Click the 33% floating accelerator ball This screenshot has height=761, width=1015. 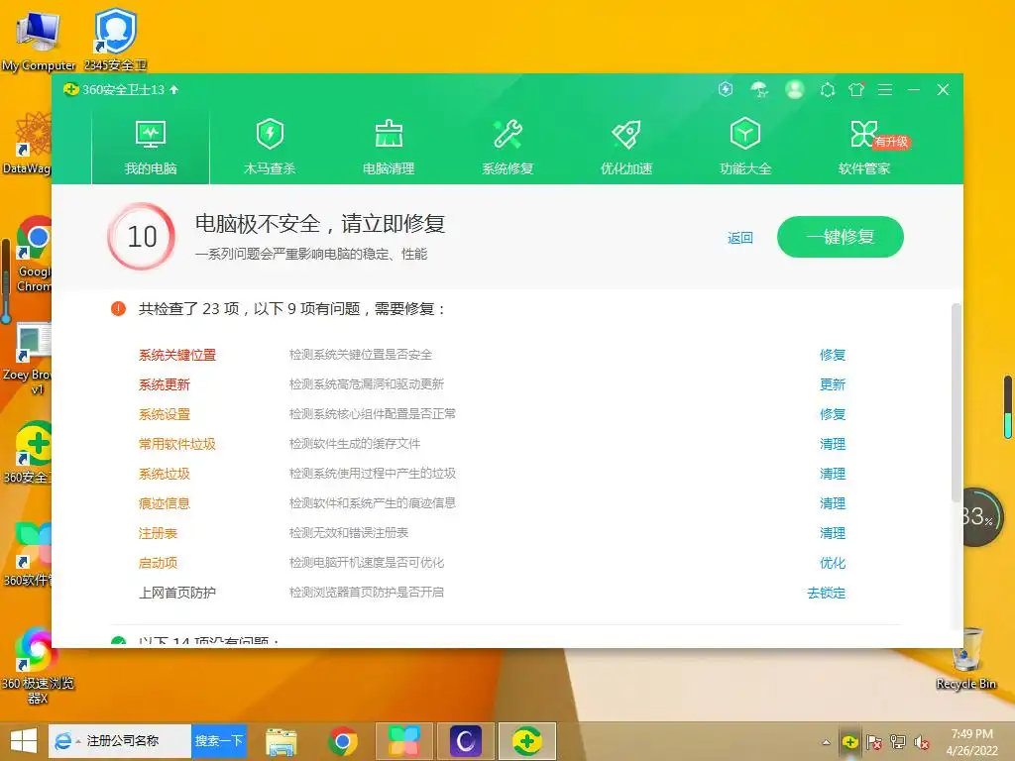[x=980, y=517]
